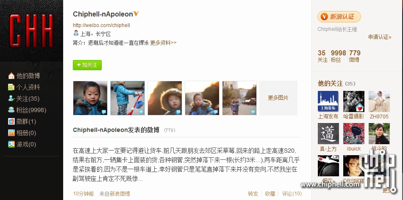Open 评论(10) comments on the post

(292, 194)
